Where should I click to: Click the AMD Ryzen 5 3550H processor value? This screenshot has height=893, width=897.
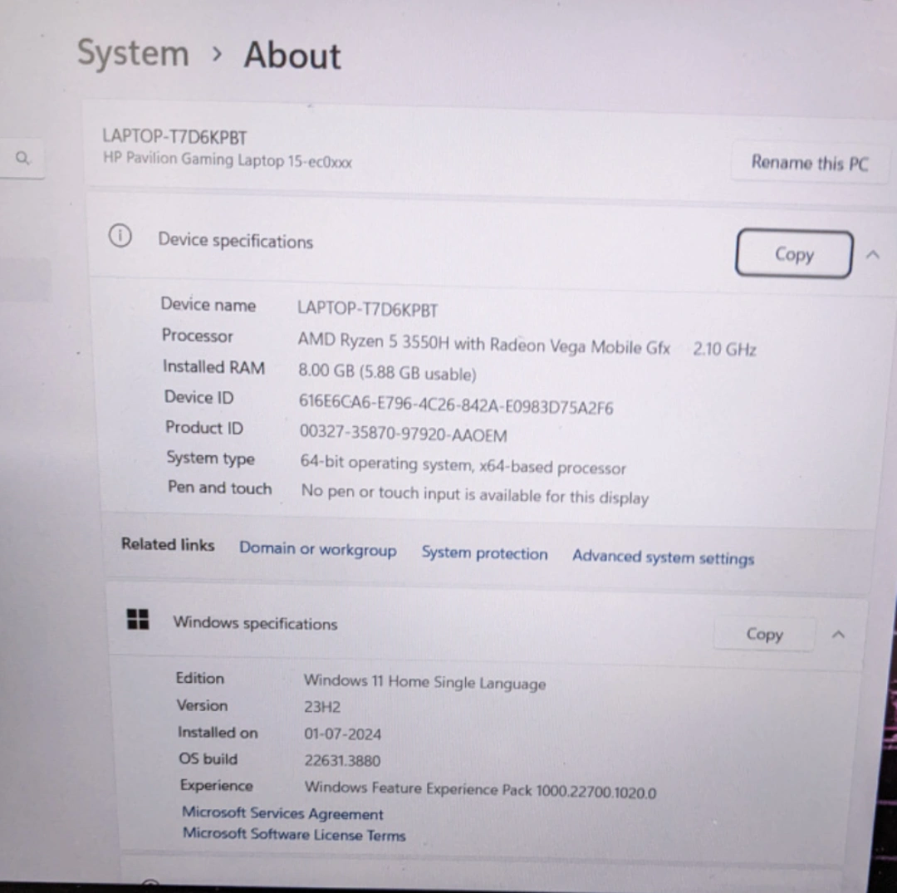483,345
